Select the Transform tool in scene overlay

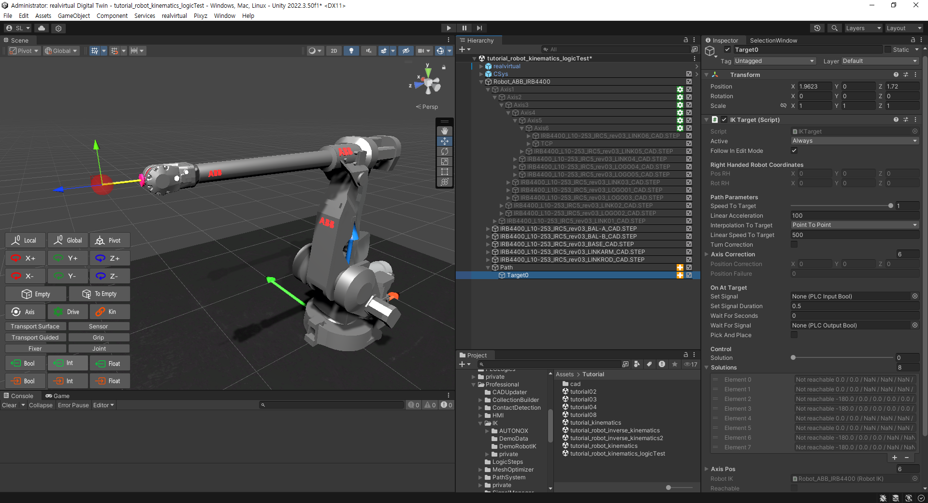tap(445, 182)
